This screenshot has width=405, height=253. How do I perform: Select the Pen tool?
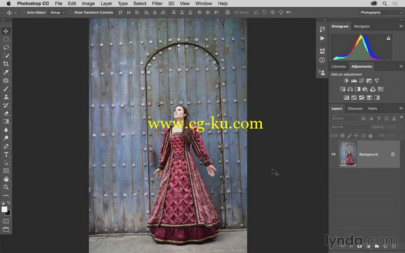(6, 146)
